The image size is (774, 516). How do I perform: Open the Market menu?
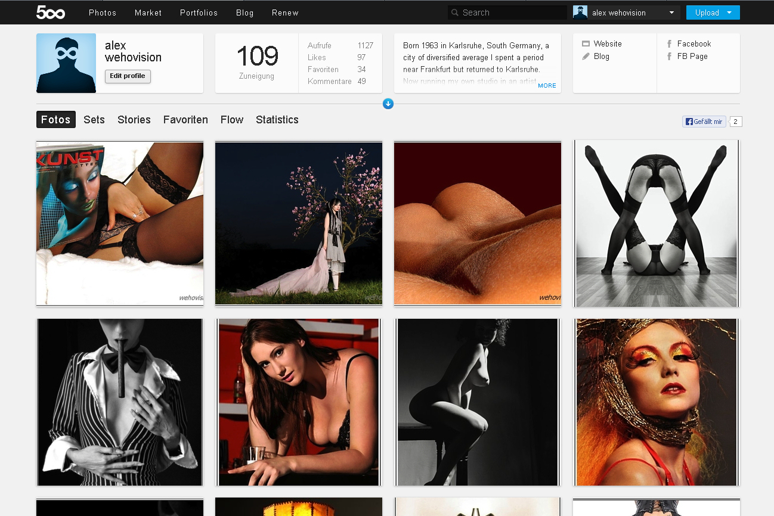148,13
